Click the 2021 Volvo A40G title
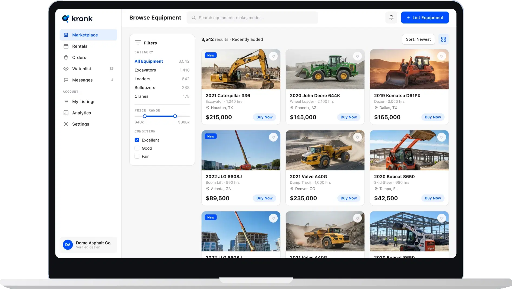The width and height of the screenshot is (512, 289). 308,177
